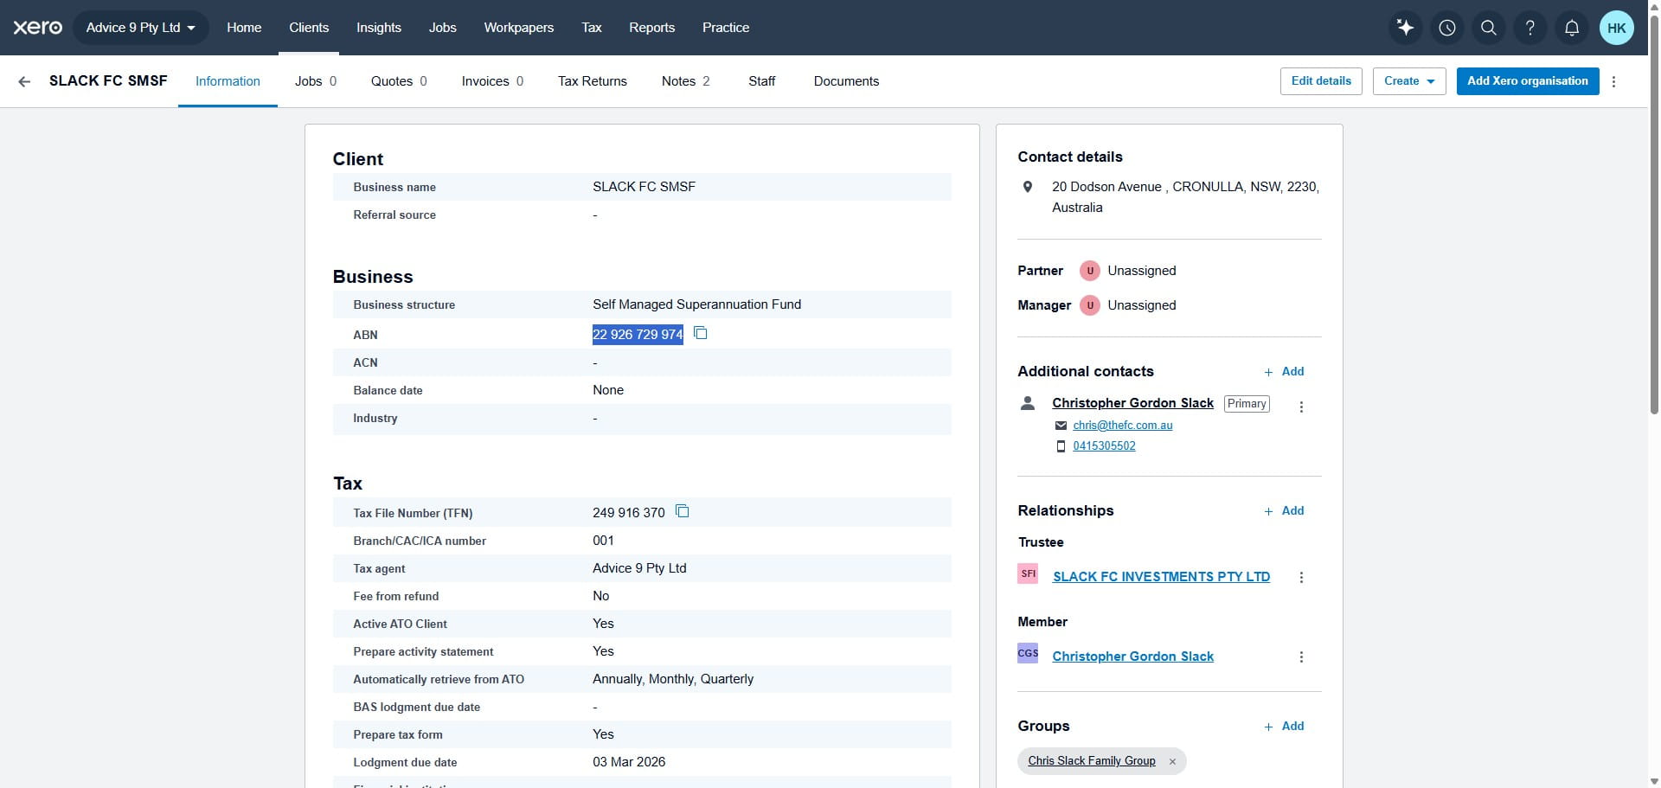1661x788 pixels.
Task: Open SLACK FC INVESTMENTS PTY LTD trustee link
Action: pyautogui.click(x=1161, y=577)
